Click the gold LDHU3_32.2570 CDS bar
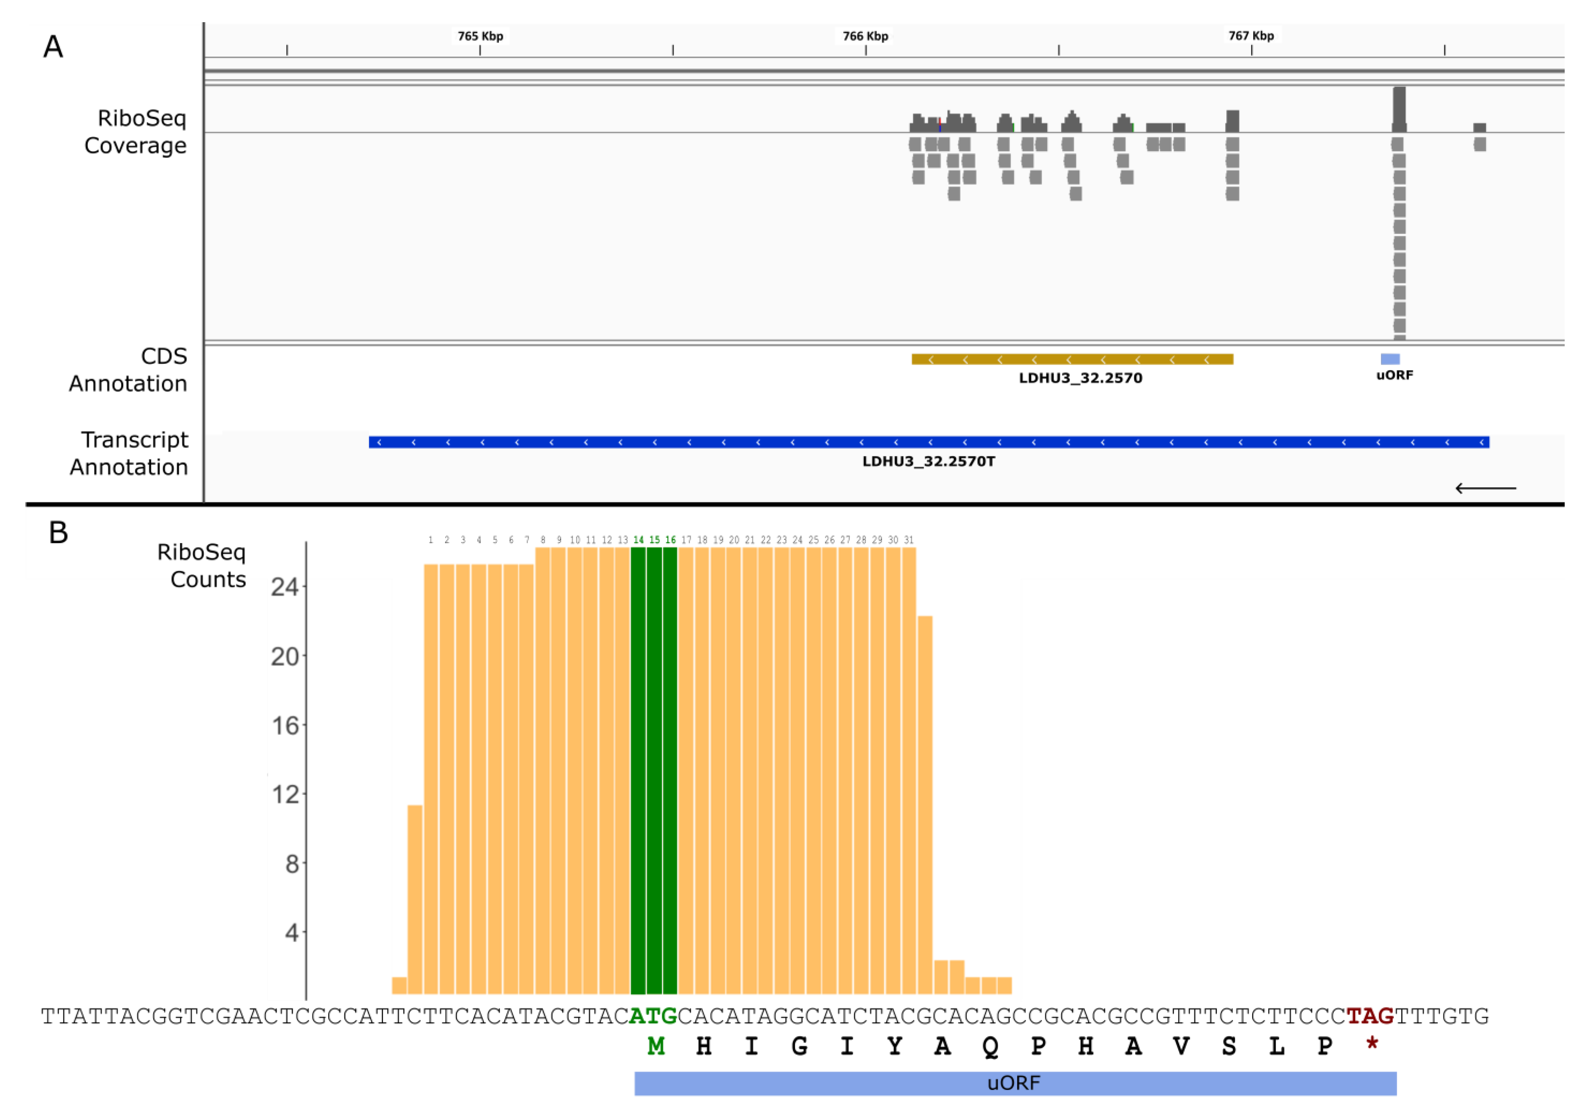The width and height of the screenshot is (1589, 1115). [x=1072, y=359]
